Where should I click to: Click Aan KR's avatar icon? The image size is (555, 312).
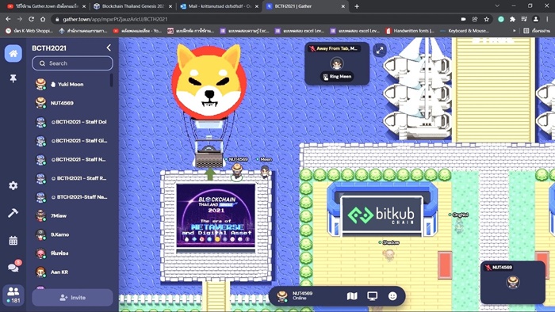tap(40, 272)
